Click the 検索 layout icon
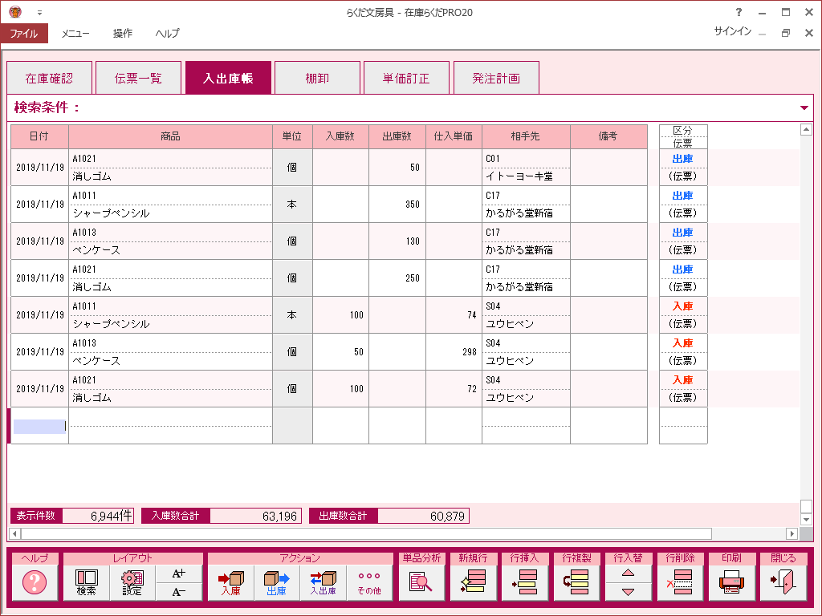822x616 pixels. point(86,583)
